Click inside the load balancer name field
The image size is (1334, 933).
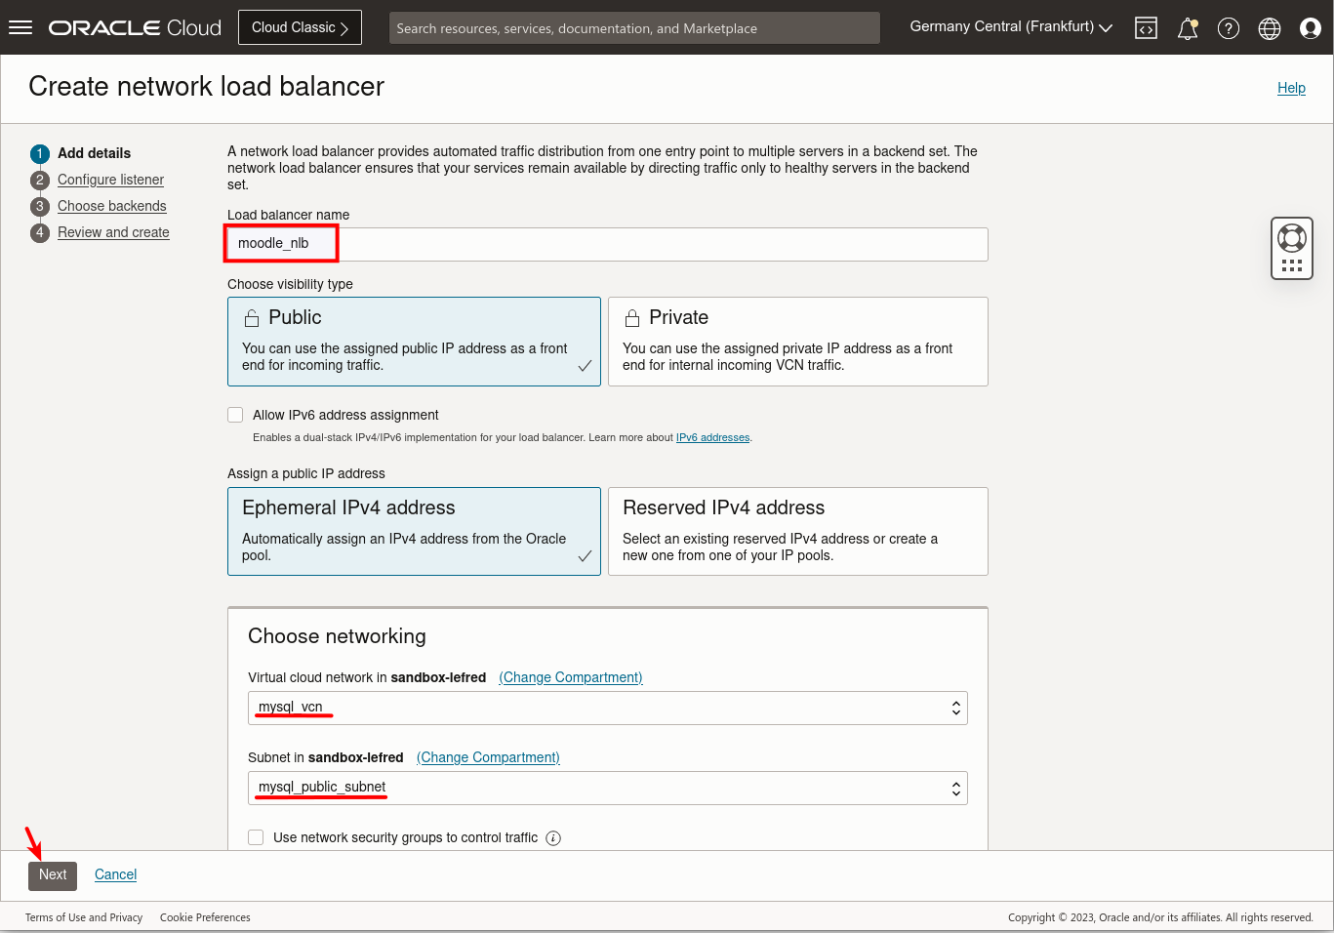(x=605, y=244)
